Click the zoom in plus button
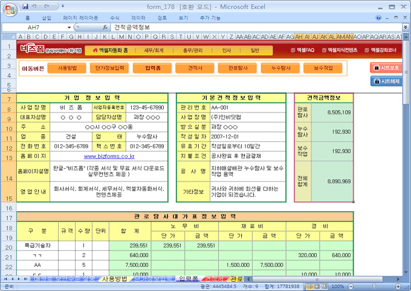This screenshot has height=291, width=411. click(x=398, y=286)
